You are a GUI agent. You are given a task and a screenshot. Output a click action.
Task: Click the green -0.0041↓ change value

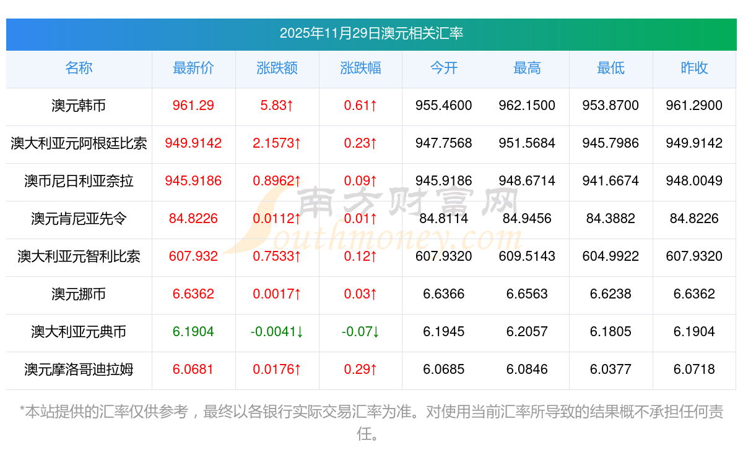point(277,332)
